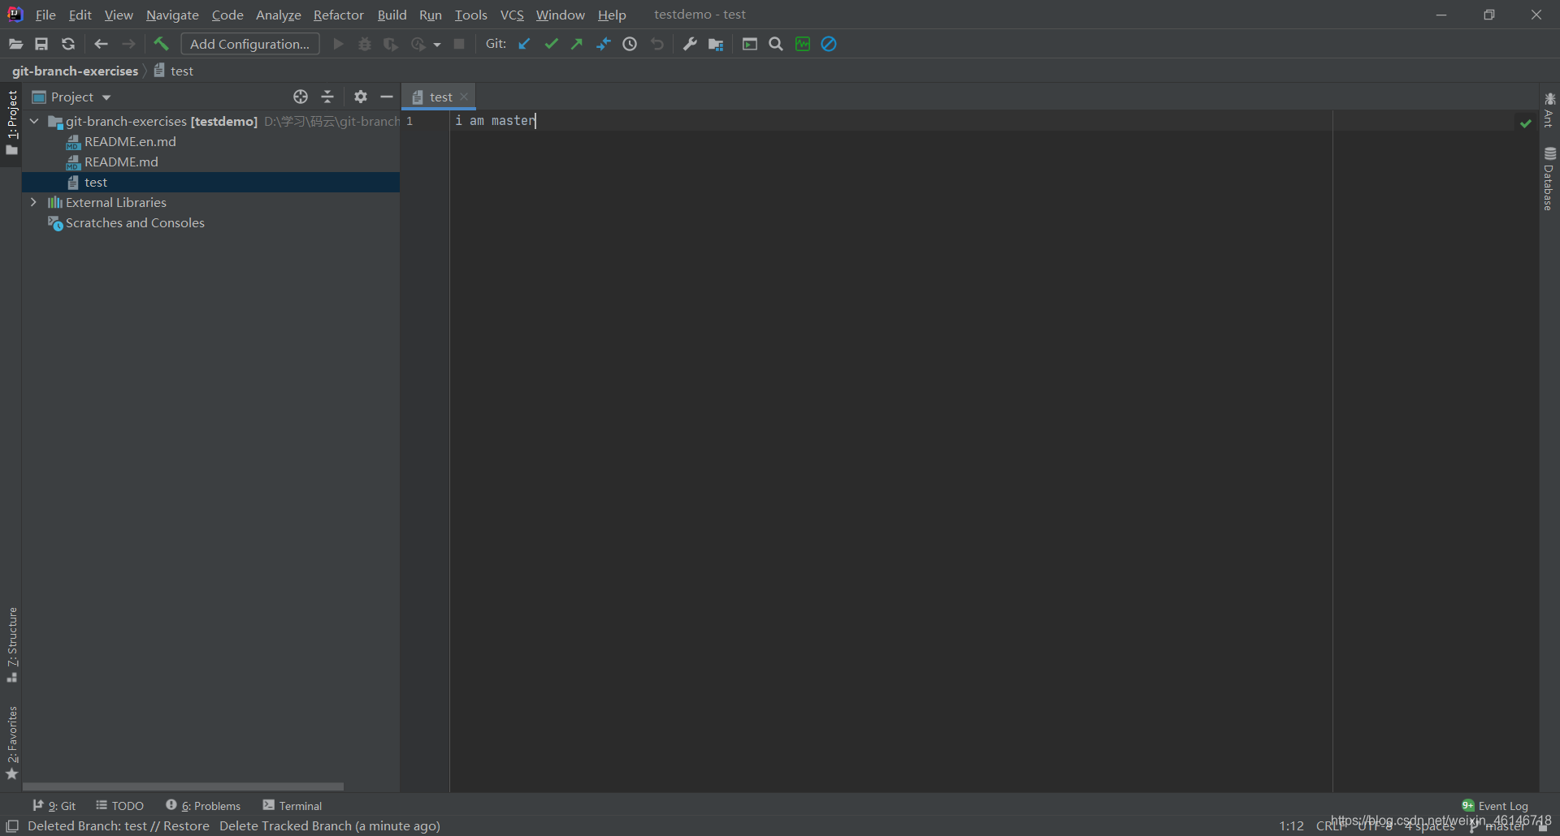Select README.en.md in project tree

[x=130, y=141]
